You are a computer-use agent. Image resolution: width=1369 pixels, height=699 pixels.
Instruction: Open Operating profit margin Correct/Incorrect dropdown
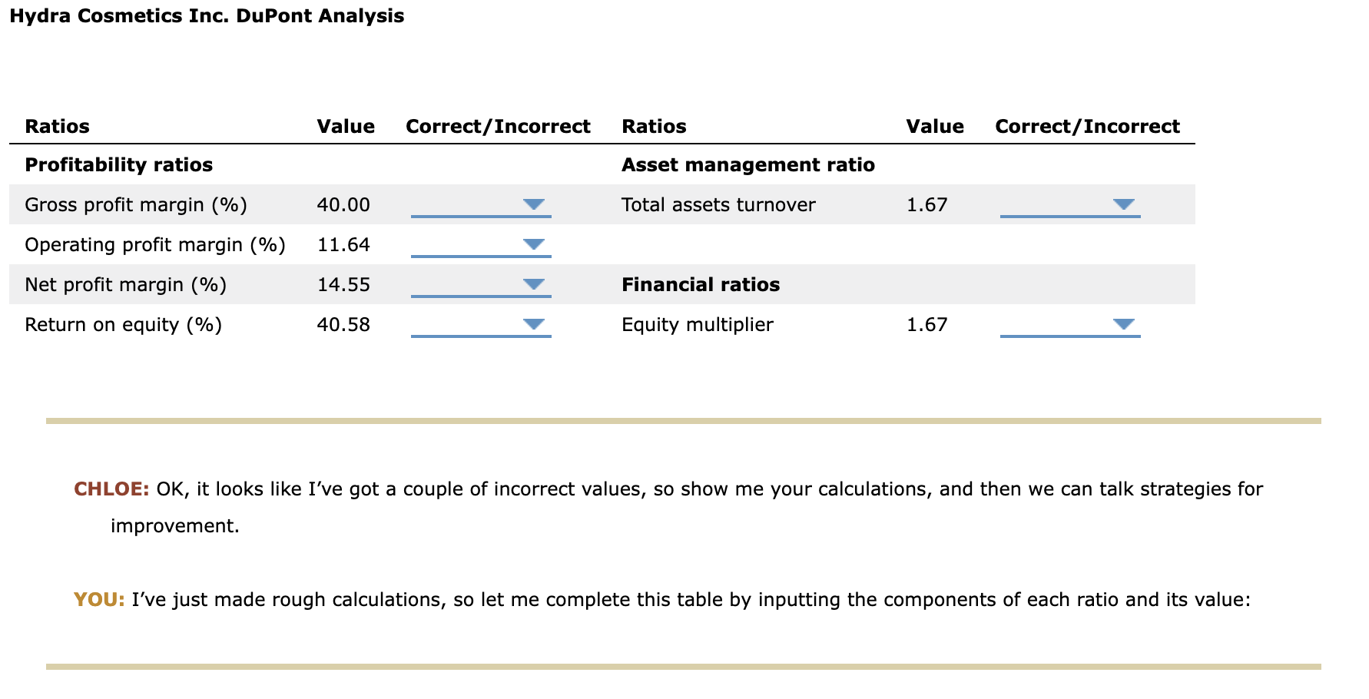(481, 245)
